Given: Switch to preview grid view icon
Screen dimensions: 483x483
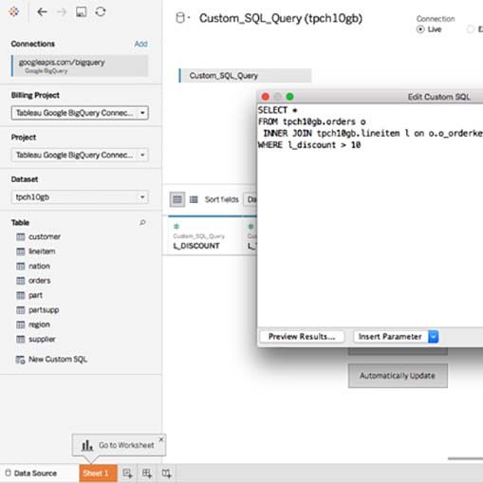Looking at the screenshot, I should (x=177, y=199).
